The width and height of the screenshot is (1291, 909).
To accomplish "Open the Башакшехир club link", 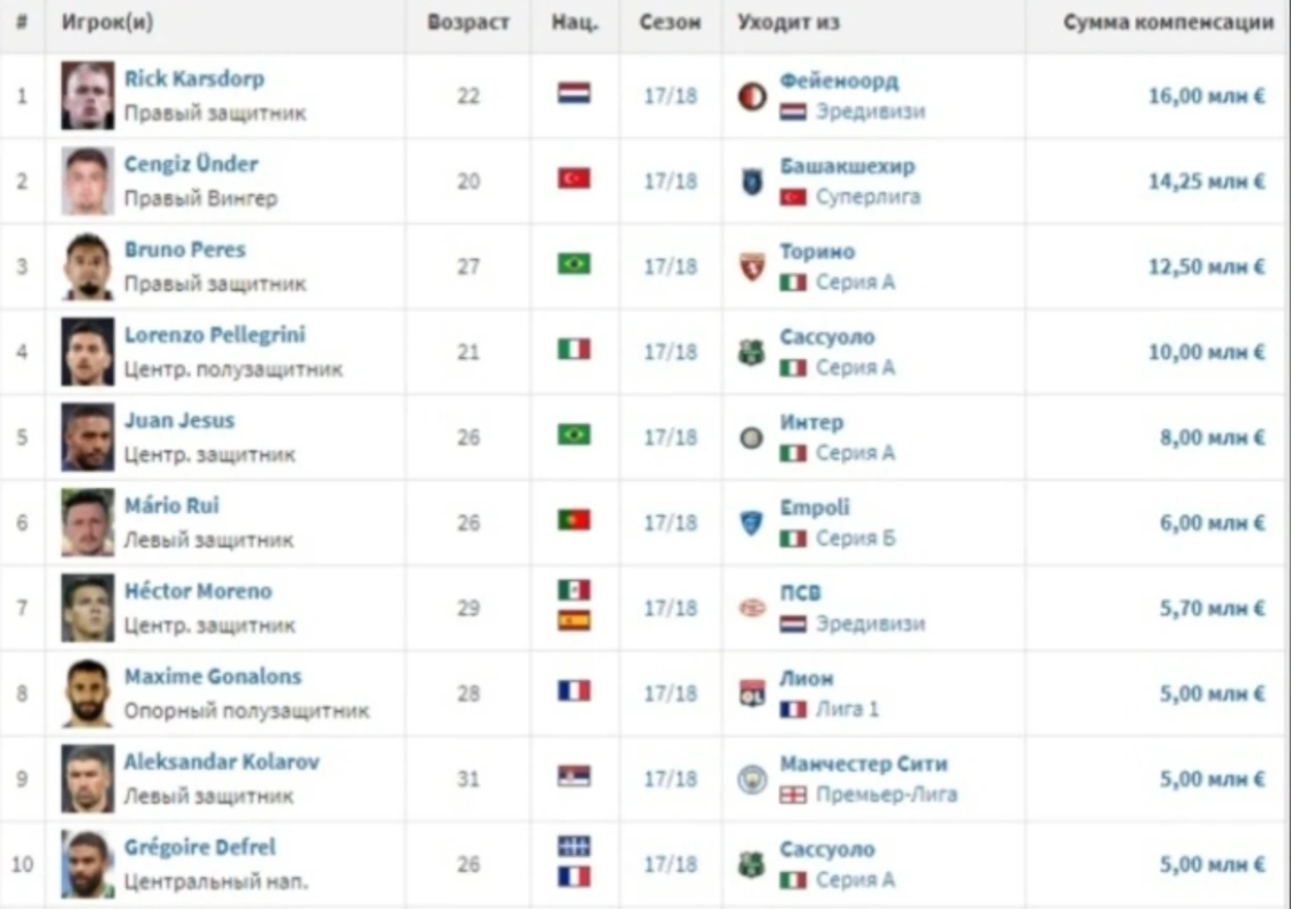I will 847,165.
